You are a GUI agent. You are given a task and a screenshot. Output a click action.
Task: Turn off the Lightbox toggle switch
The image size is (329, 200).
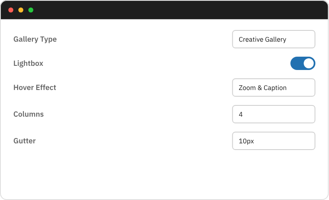click(303, 63)
